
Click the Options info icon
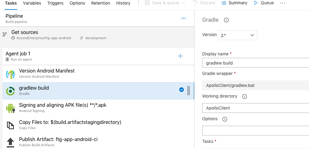click(x=225, y=119)
